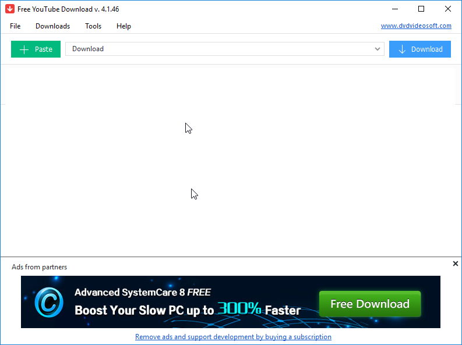Open the remove ads subscription link
The height and width of the screenshot is (345, 462).
pyautogui.click(x=233, y=337)
